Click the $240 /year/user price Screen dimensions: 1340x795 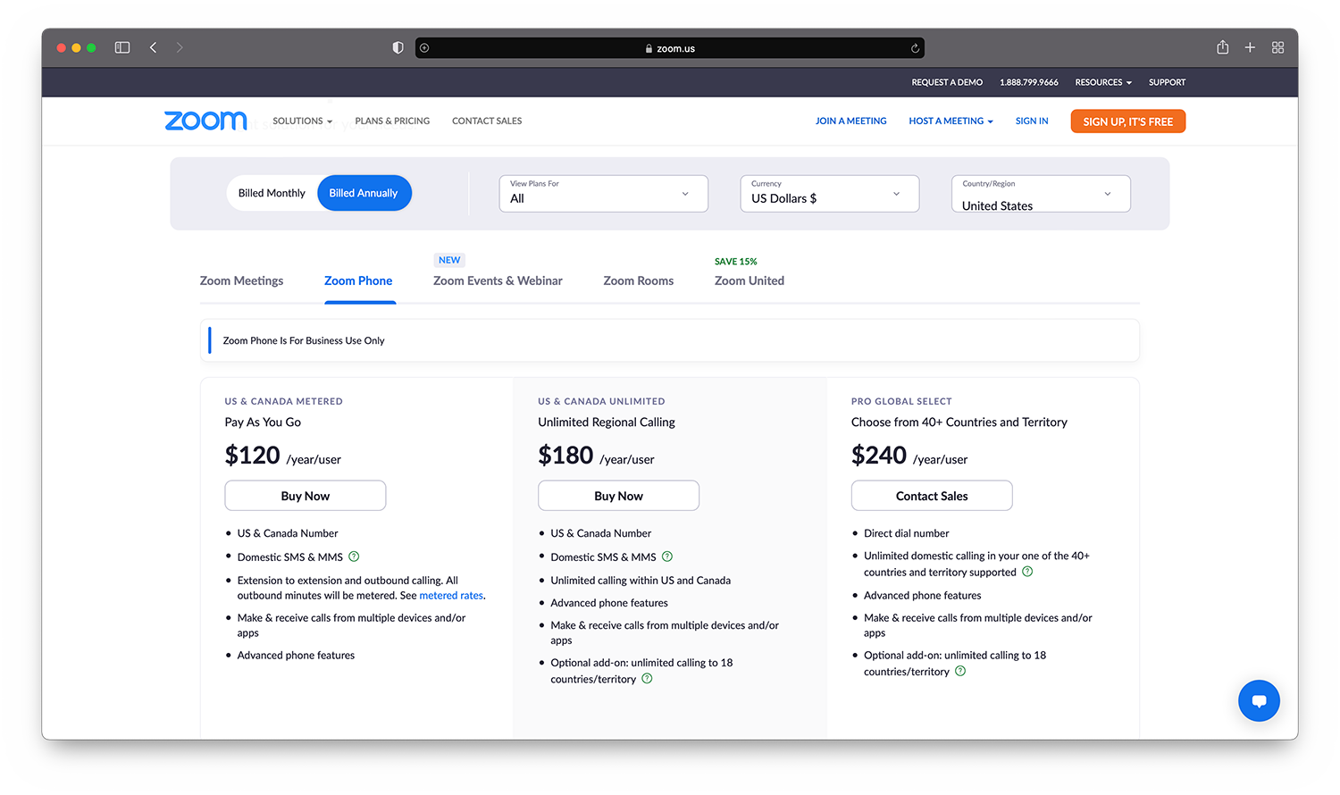point(909,456)
